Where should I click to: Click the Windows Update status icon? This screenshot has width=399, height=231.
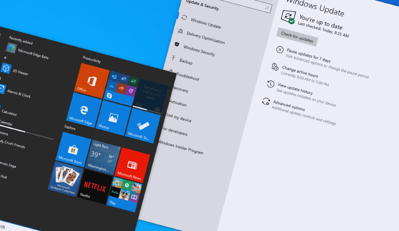coord(288,17)
